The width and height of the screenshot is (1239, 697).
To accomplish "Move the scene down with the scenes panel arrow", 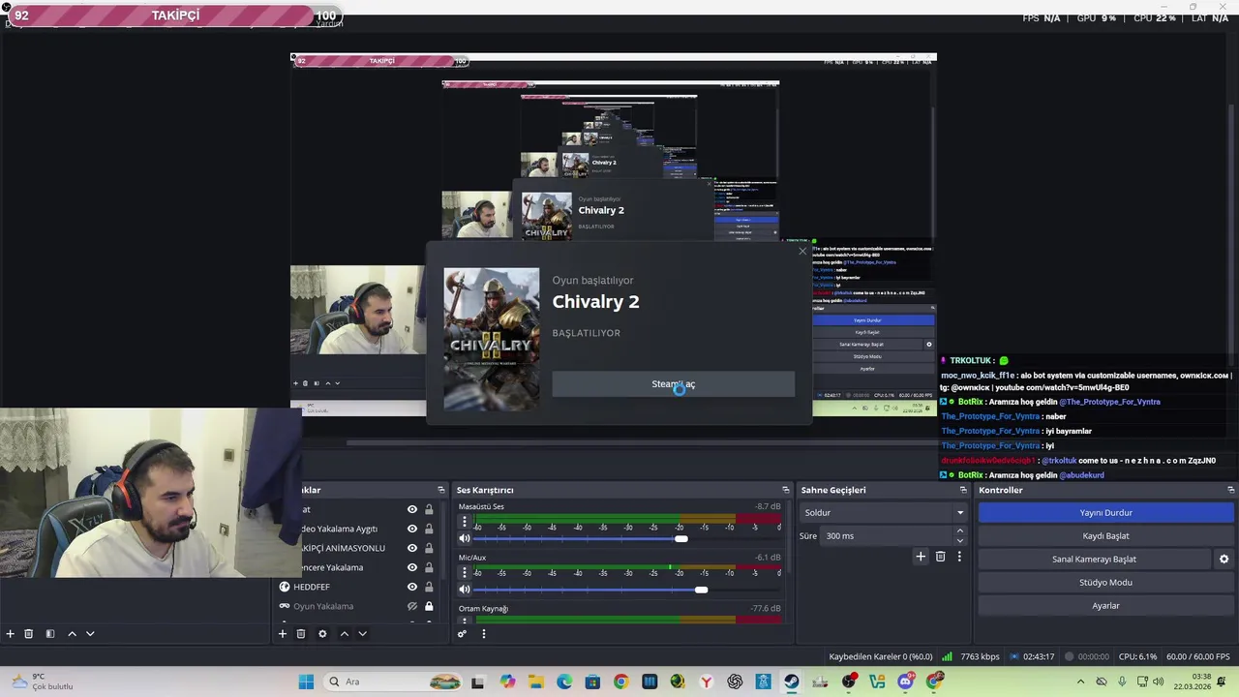I will pos(90,634).
